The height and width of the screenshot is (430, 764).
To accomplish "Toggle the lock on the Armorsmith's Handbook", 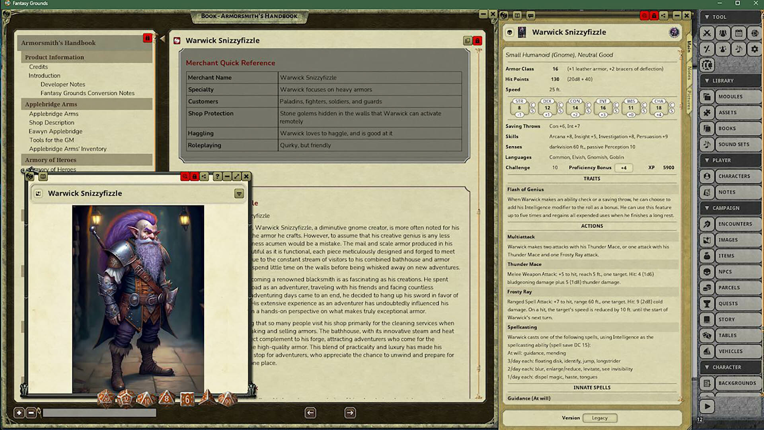I will click(148, 39).
